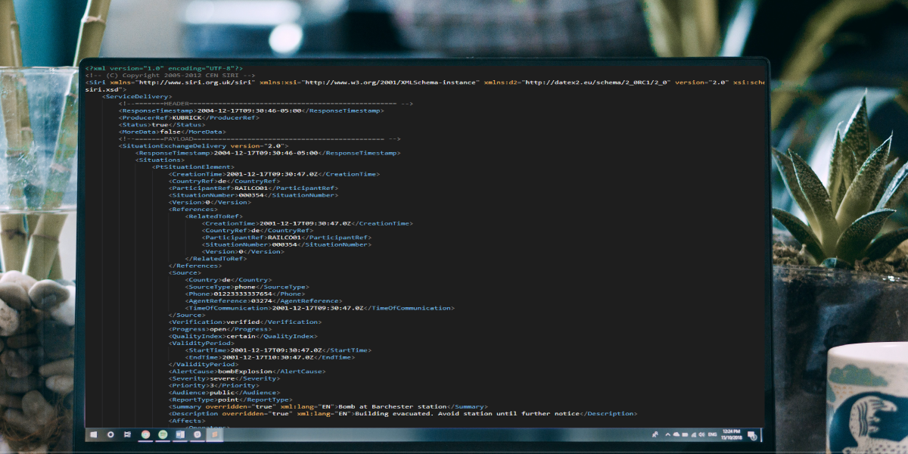
Task: Select the active editor app on the taskbar
Action: click(214, 436)
